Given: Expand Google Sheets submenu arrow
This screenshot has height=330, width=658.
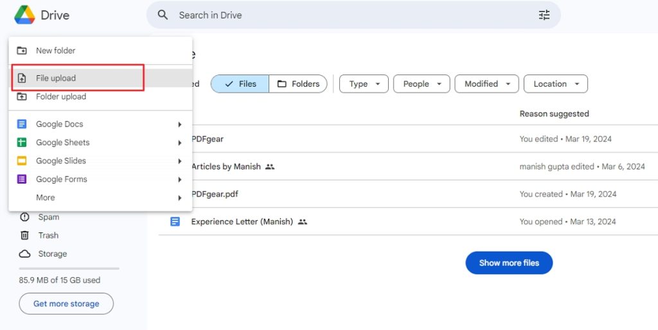Looking at the screenshot, I should pyautogui.click(x=180, y=143).
